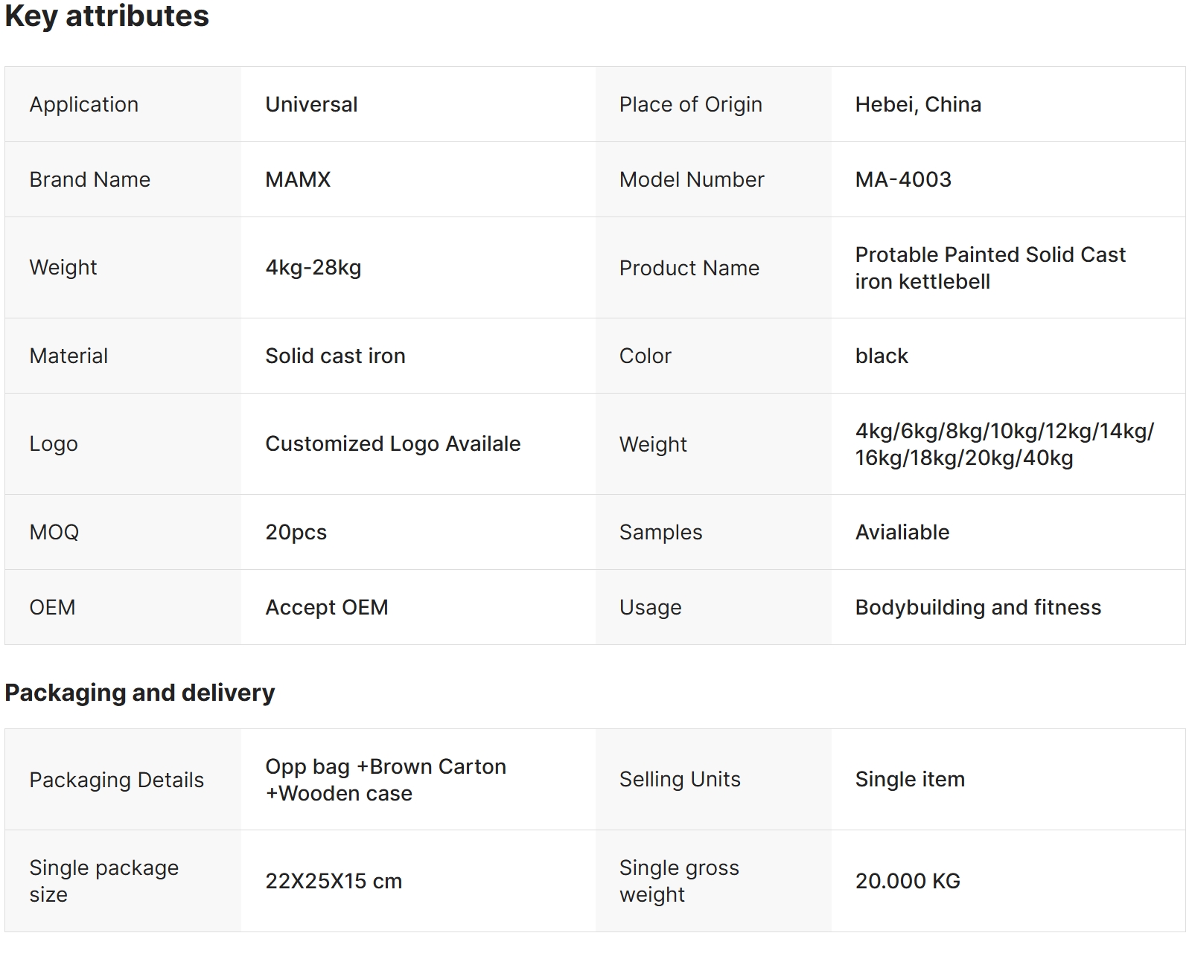The height and width of the screenshot is (962, 1192).
Task: Click the 20pcs MOQ value
Action: 296,532
